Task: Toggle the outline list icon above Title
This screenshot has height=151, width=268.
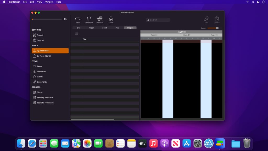Action: click(77, 34)
